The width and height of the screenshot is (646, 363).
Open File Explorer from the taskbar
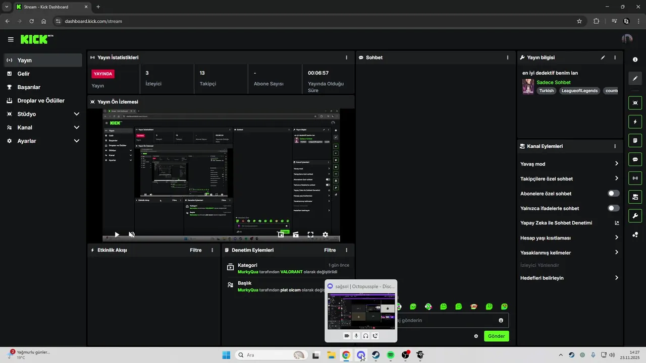(331, 355)
